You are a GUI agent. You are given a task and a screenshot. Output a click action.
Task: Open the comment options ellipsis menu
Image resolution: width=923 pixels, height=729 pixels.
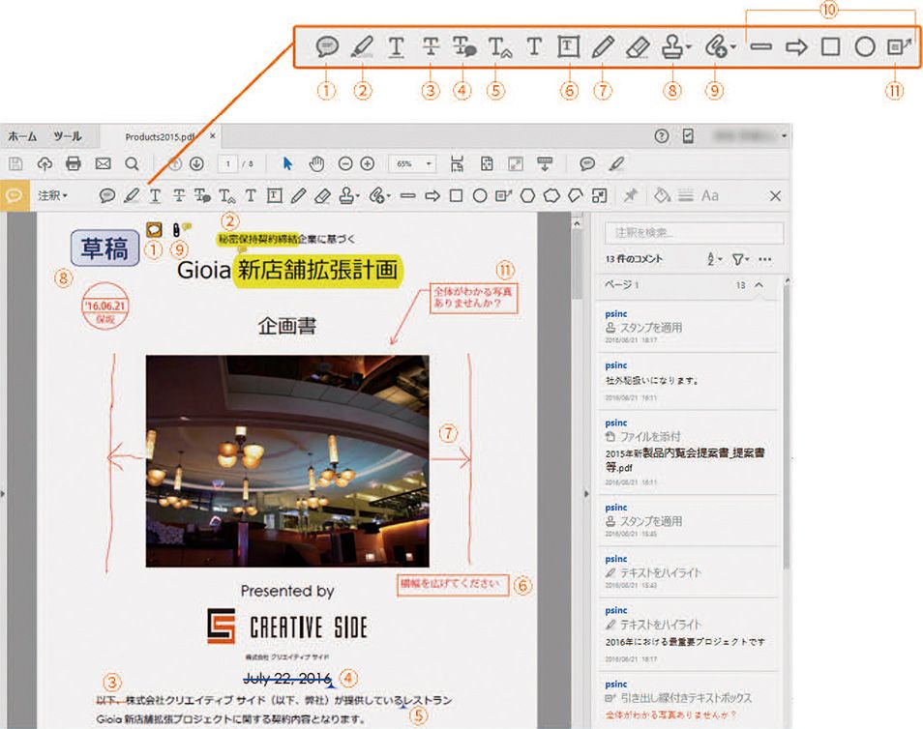tap(764, 259)
